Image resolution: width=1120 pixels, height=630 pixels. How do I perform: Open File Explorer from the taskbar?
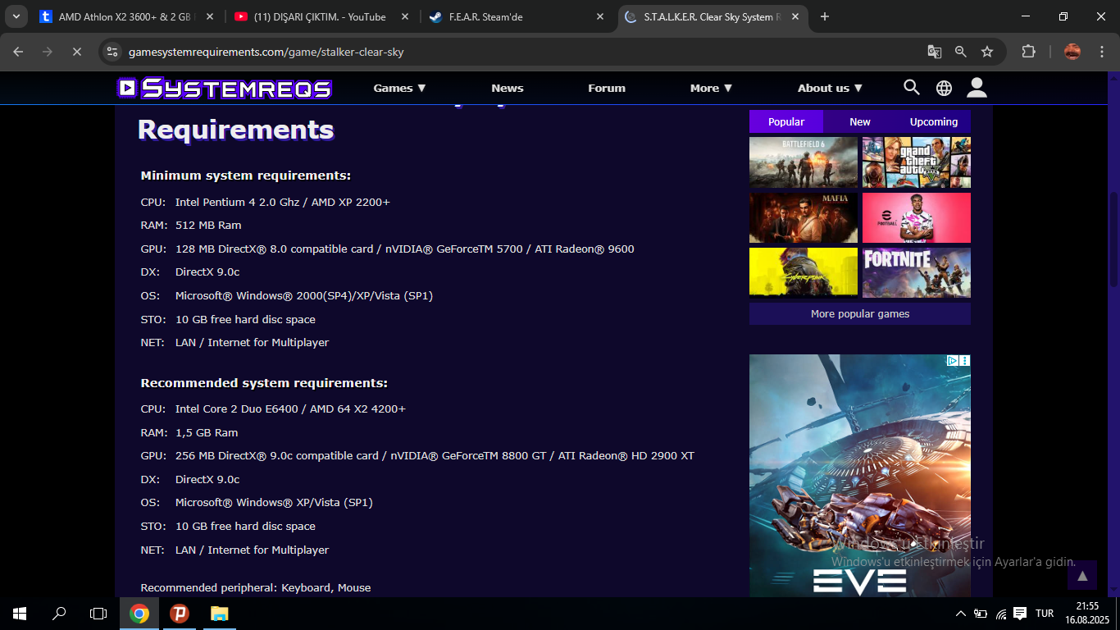click(x=219, y=614)
